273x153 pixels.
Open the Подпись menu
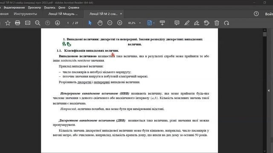(49, 8)
